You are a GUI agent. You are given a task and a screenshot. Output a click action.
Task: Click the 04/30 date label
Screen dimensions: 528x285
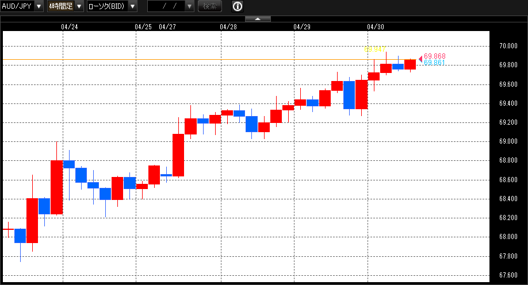(376, 26)
